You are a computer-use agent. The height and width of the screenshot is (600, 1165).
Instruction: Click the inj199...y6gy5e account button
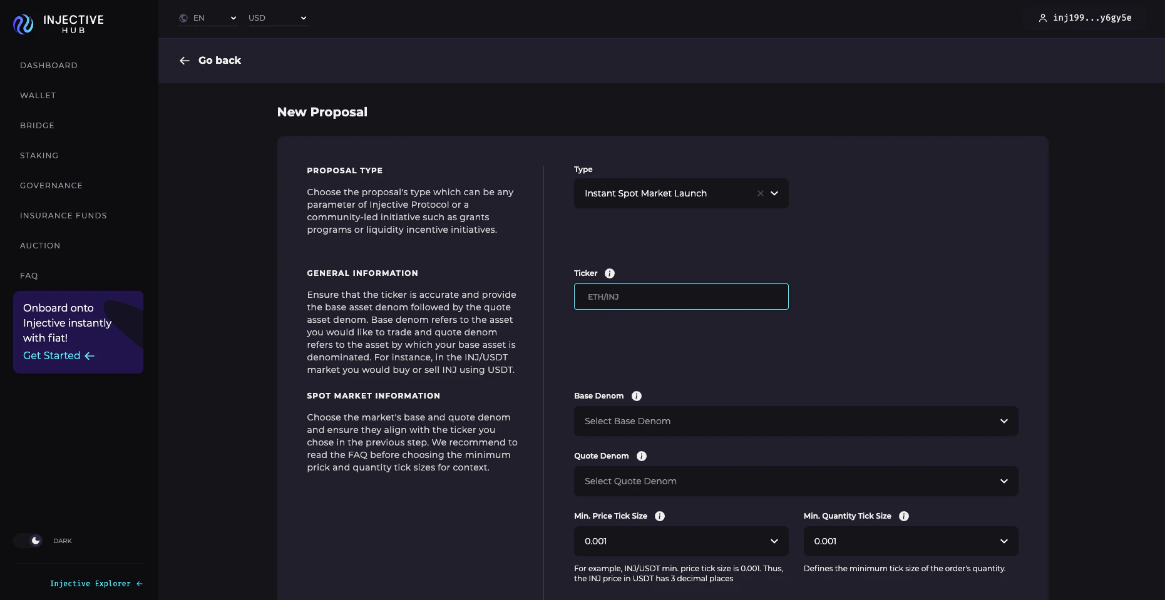1085,18
